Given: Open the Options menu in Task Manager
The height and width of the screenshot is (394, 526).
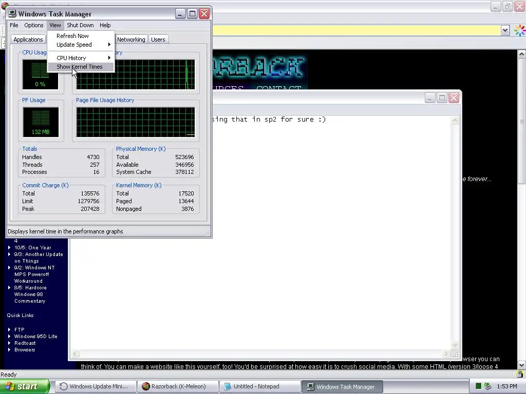Looking at the screenshot, I should click(x=33, y=25).
